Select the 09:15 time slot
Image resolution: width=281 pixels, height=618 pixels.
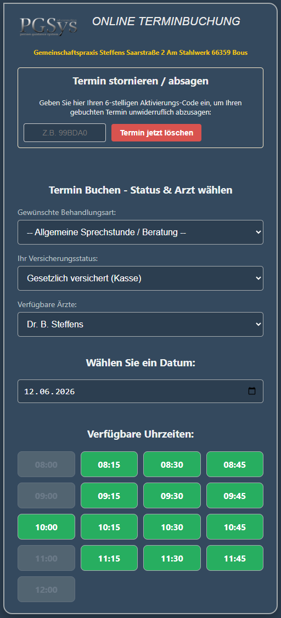pos(109,496)
